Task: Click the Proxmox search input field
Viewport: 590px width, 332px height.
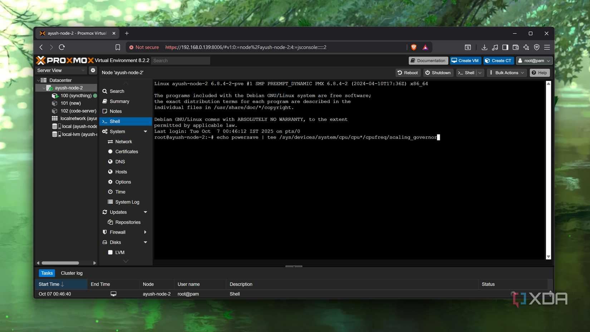Action: 181,60
